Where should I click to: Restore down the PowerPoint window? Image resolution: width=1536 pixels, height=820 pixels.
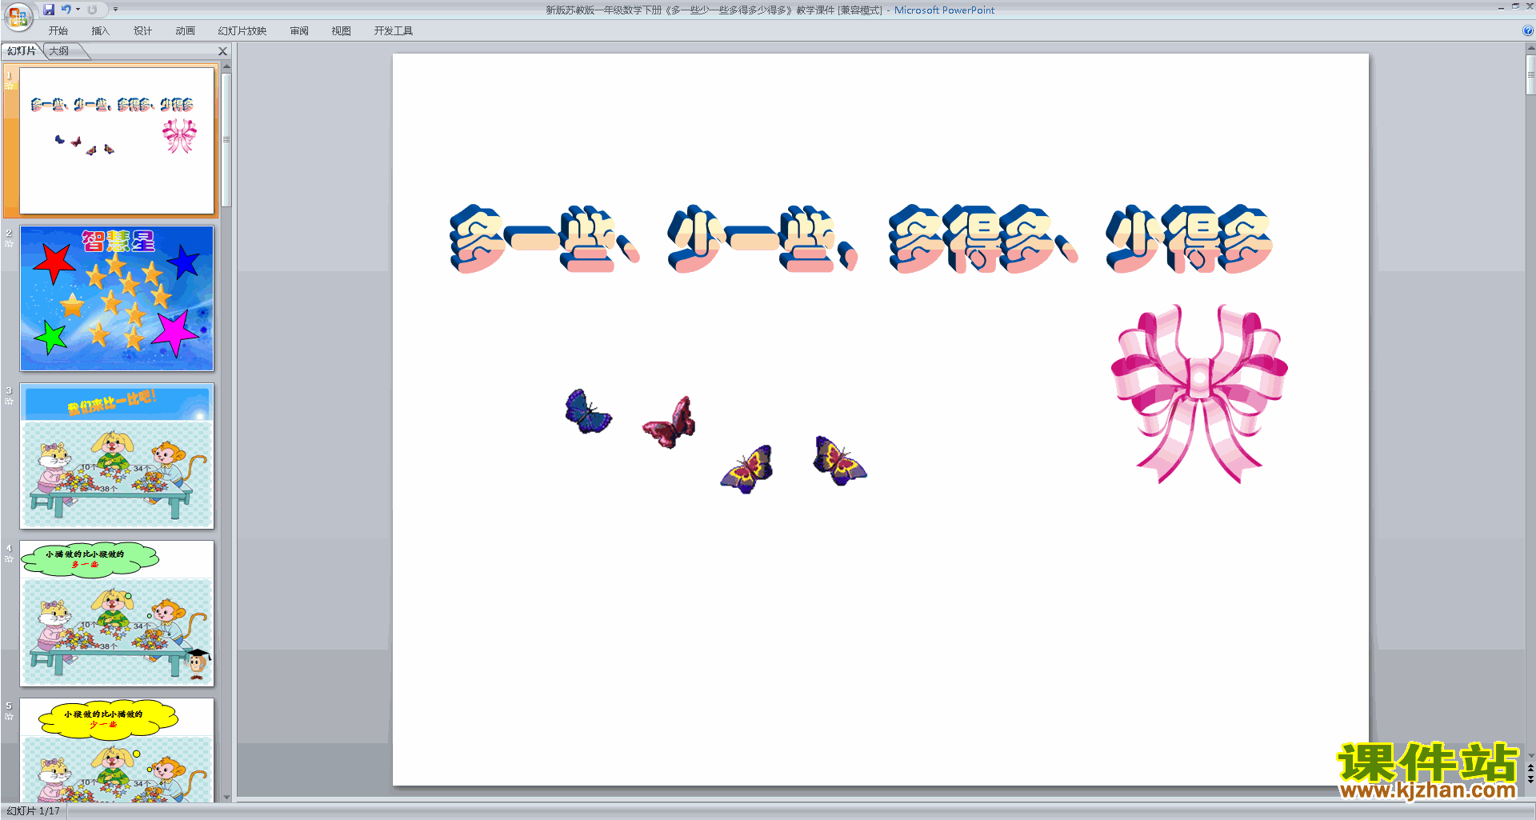[1515, 6]
